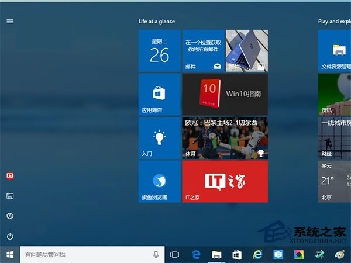The image size is (351, 263).
Task: Open the Store icon on the taskbar
Action: (237, 254)
